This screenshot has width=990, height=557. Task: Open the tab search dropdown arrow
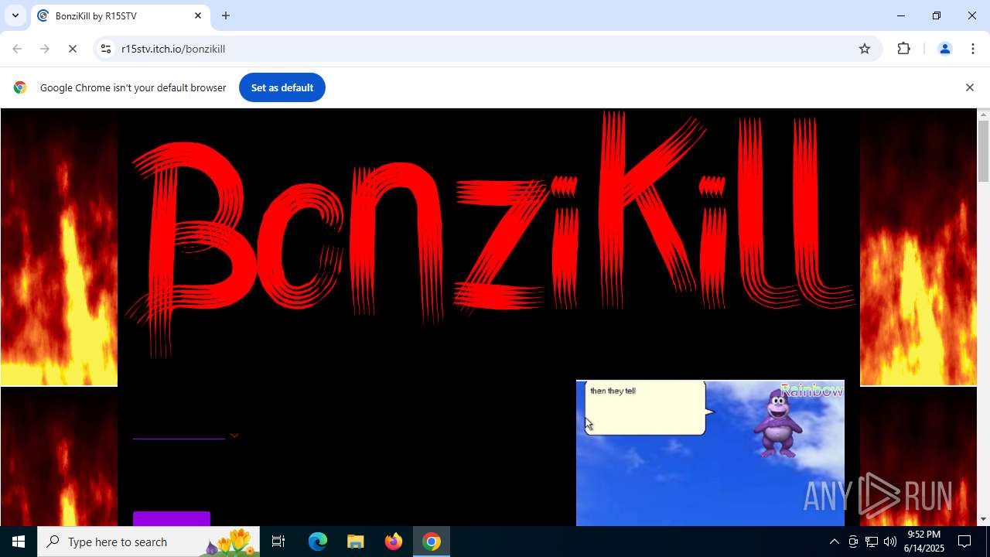click(15, 15)
